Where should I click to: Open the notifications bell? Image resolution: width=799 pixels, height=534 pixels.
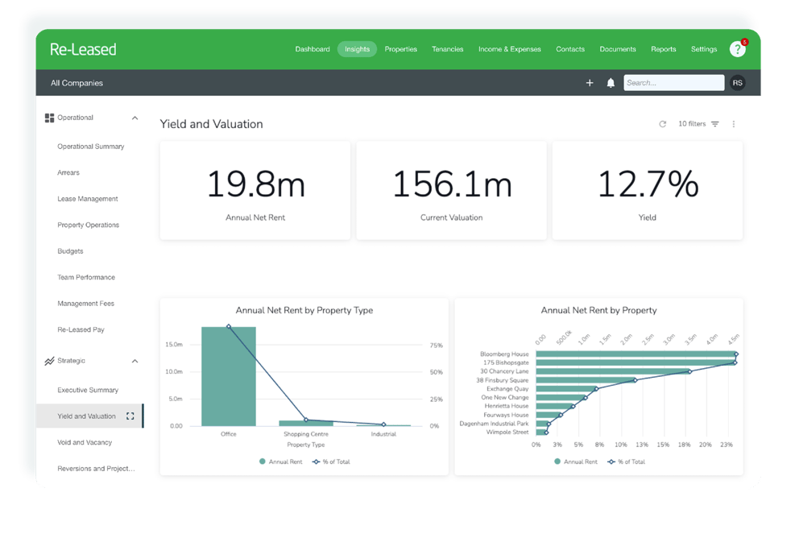(x=611, y=83)
